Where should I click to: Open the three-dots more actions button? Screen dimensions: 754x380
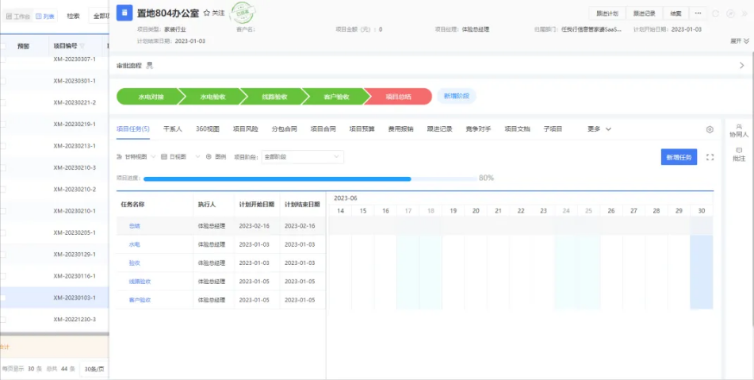pos(698,13)
